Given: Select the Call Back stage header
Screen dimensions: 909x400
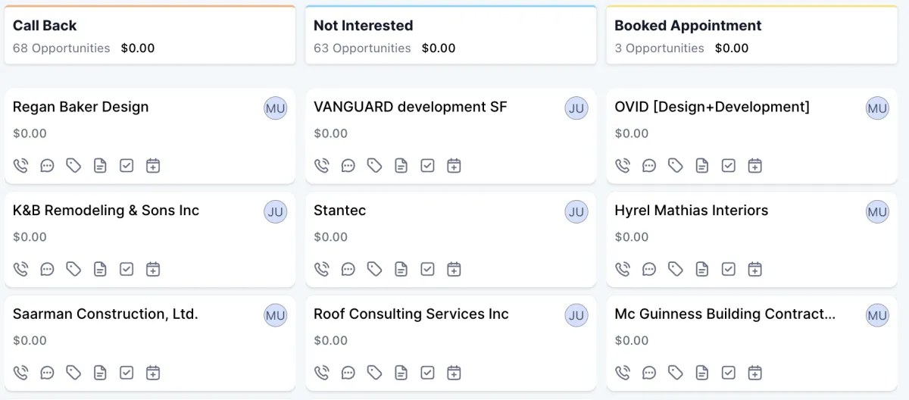Looking at the screenshot, I should pos(45,26).
